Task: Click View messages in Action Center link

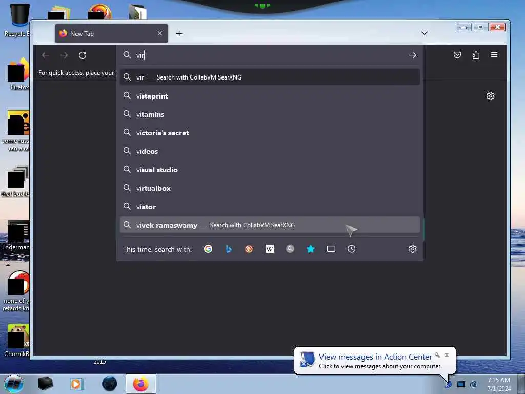Action: [x=375, y=357]
